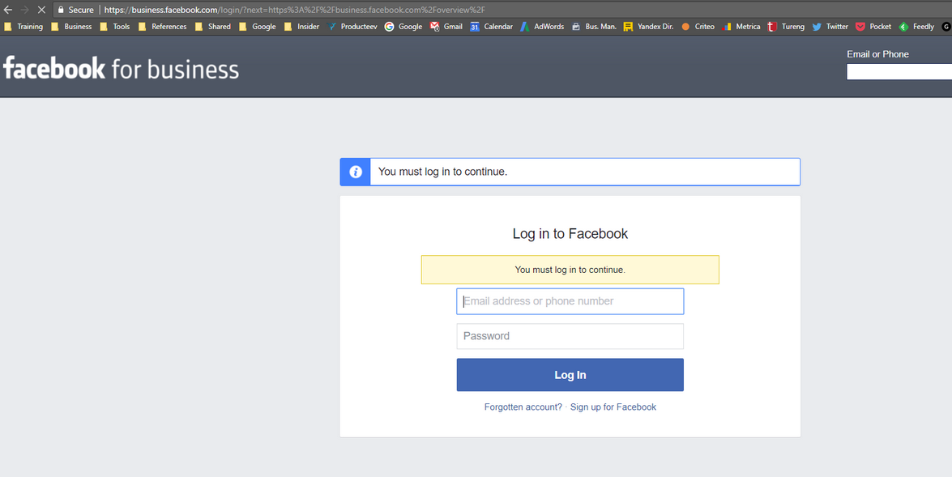This screenshot has width=952, height=477.
Task: Click the Forgotten account? link
Action: [523, 407]
